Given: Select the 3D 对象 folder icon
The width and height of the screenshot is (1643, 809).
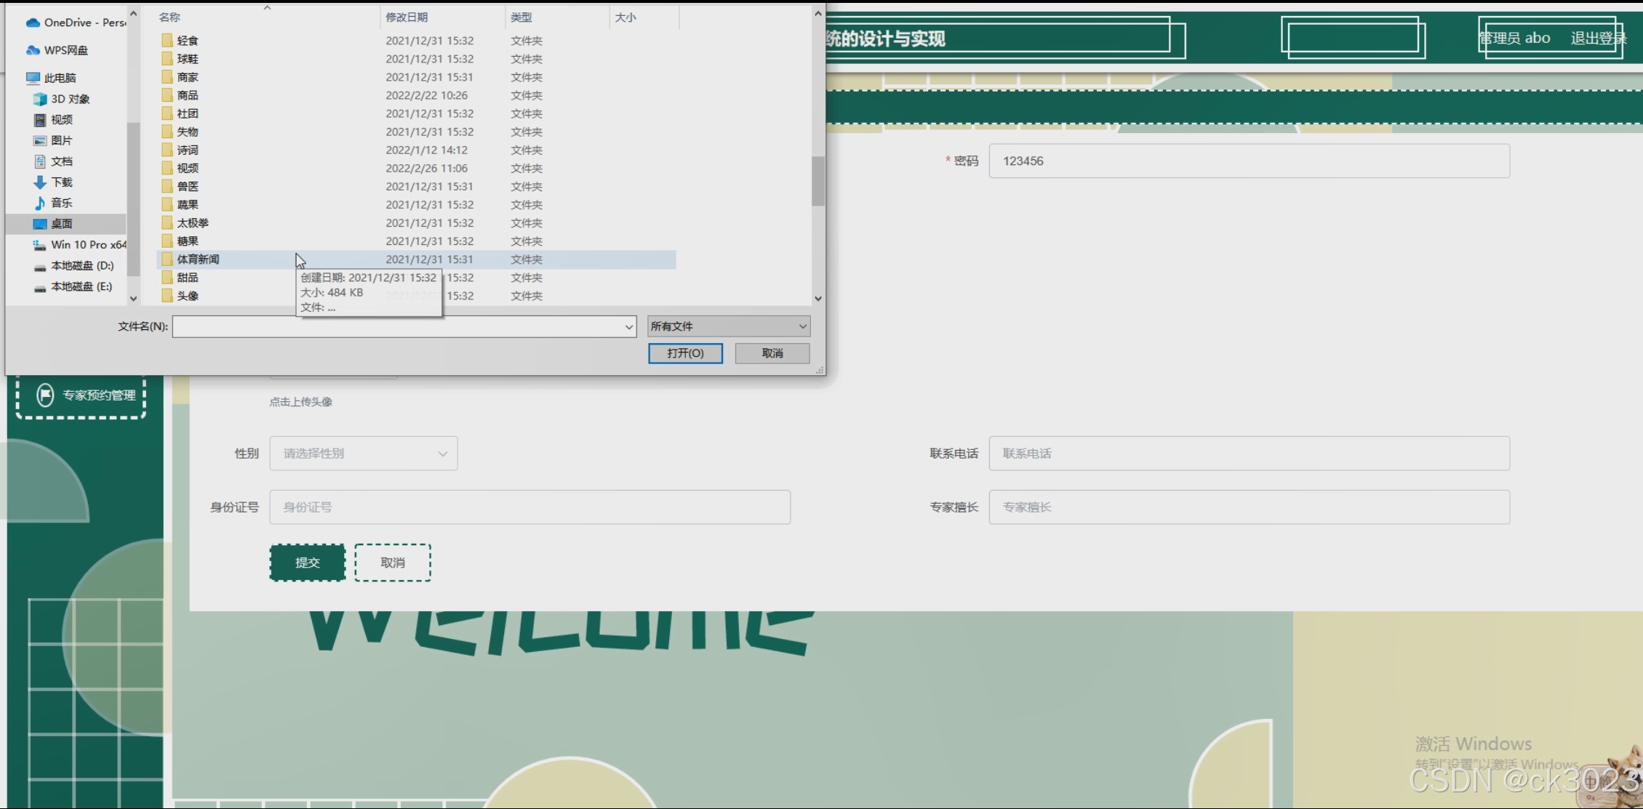Looking at the screenshot, I should pos(40,99).
